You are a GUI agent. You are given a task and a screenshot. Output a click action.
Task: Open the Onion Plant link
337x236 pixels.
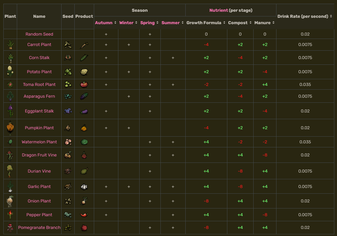pos(39,201)
